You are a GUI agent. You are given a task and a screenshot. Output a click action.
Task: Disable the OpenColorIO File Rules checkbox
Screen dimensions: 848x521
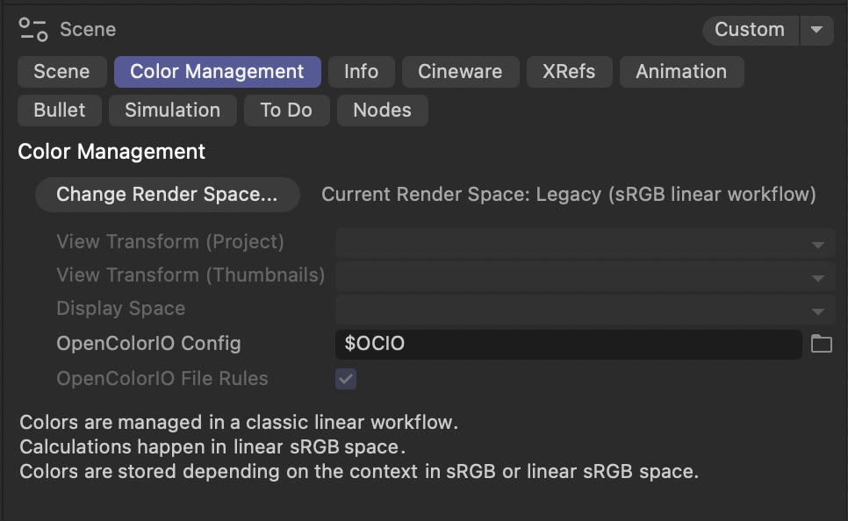tap(345, 378)
